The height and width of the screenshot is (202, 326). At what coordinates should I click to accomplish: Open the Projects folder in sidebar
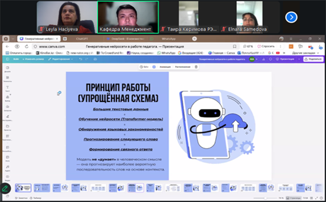(8, 128)
